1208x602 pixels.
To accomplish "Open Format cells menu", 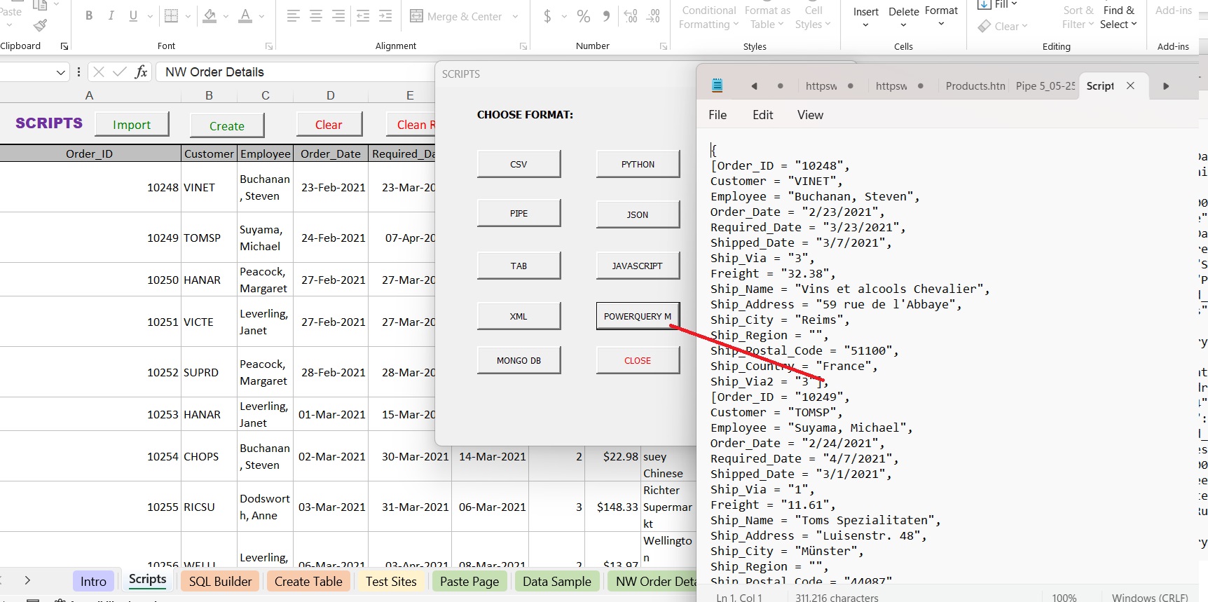I will point(941,18).
